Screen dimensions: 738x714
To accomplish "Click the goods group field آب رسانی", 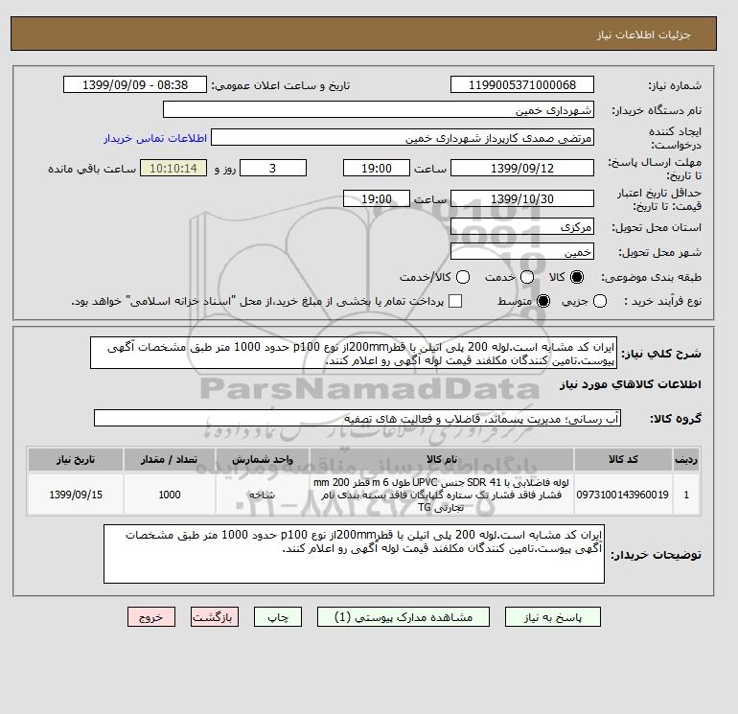I will click(357, 418).
